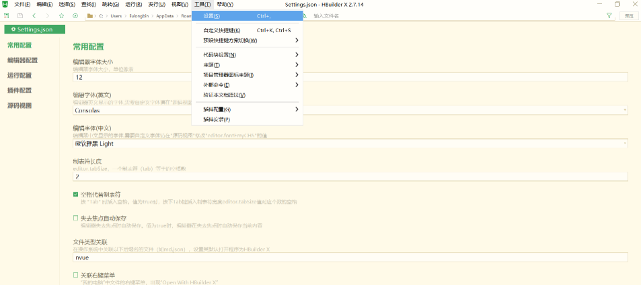Go forward with the right arrow icon
This screenshot has width=641, height=285.
click(x=48, y=16)
